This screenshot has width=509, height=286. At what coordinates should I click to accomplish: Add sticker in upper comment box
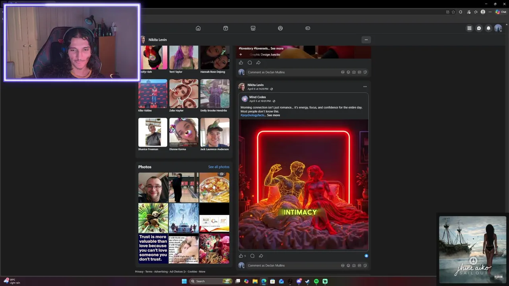coord(365,72)
